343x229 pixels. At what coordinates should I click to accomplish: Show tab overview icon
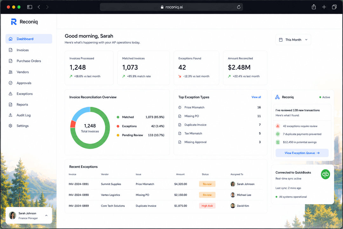tap(334, 7)
